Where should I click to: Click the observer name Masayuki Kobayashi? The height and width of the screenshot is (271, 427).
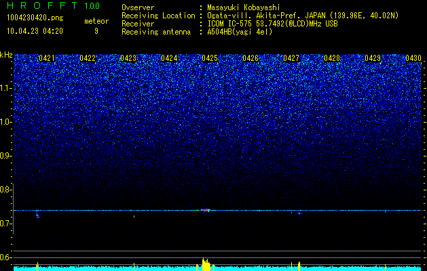tap(244, 8)
